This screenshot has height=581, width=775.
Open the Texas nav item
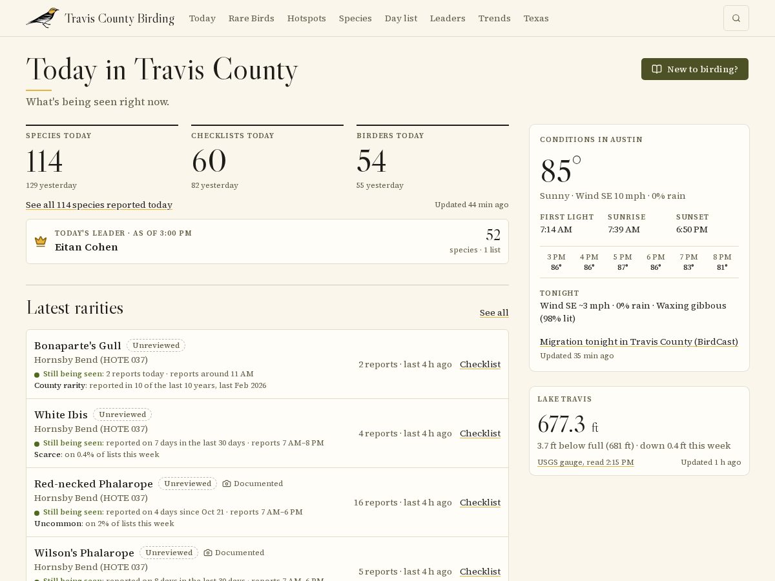[x=536, y=18]
